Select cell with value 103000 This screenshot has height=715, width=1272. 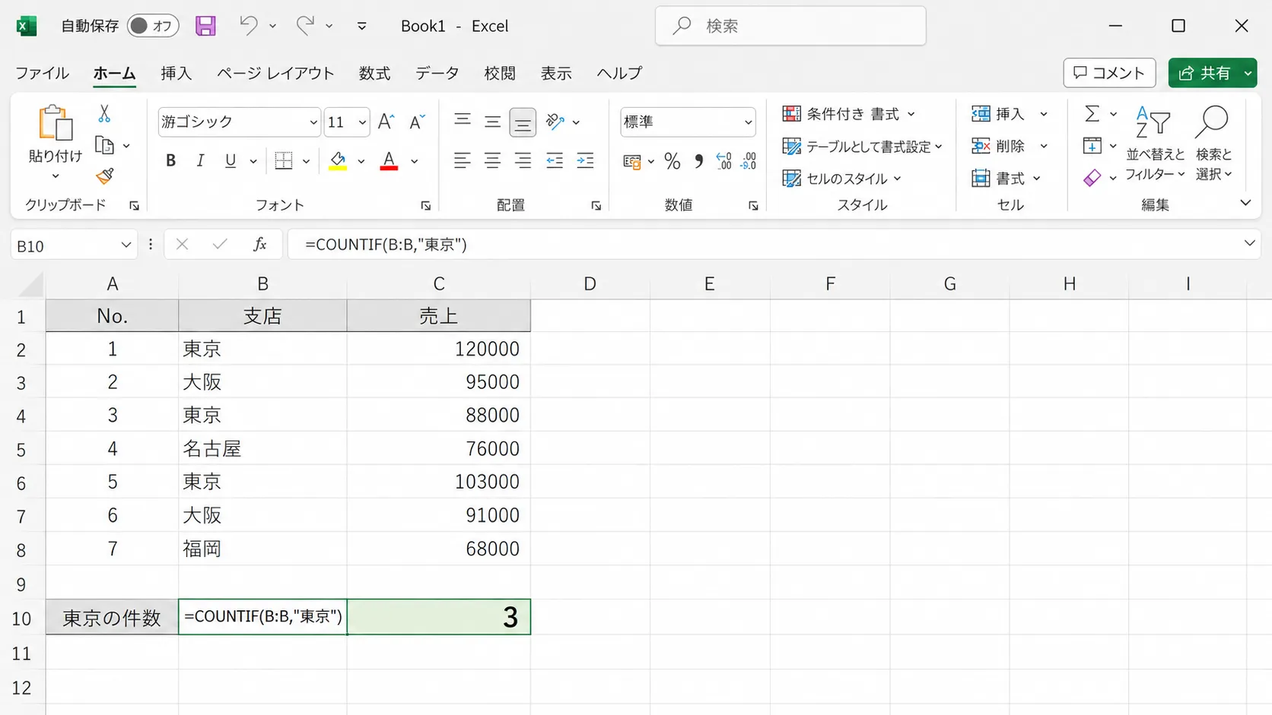438,482
